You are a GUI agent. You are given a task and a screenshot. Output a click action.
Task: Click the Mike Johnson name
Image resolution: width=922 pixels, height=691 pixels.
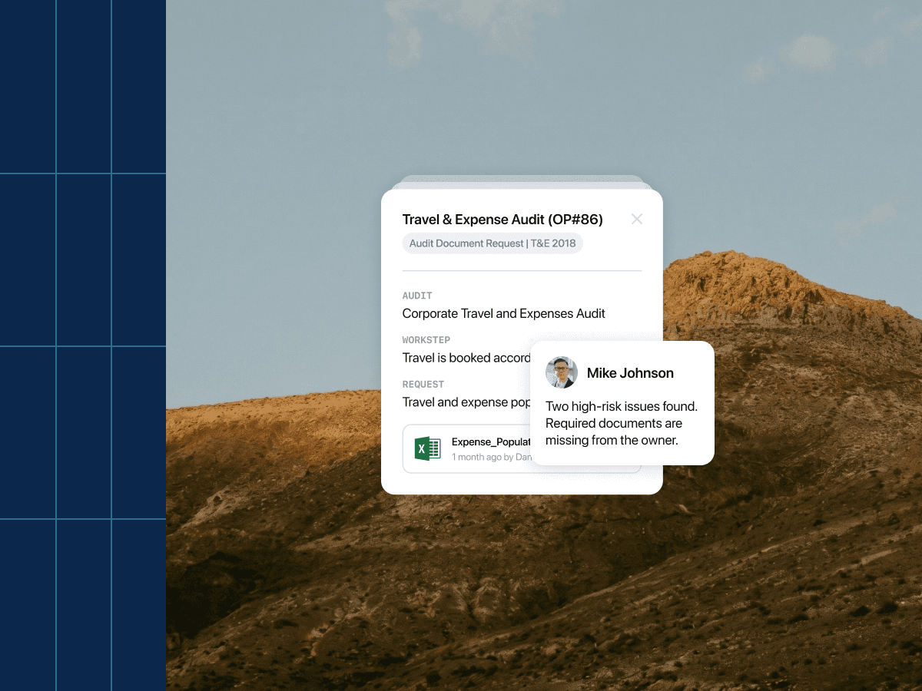click(630, 373)
